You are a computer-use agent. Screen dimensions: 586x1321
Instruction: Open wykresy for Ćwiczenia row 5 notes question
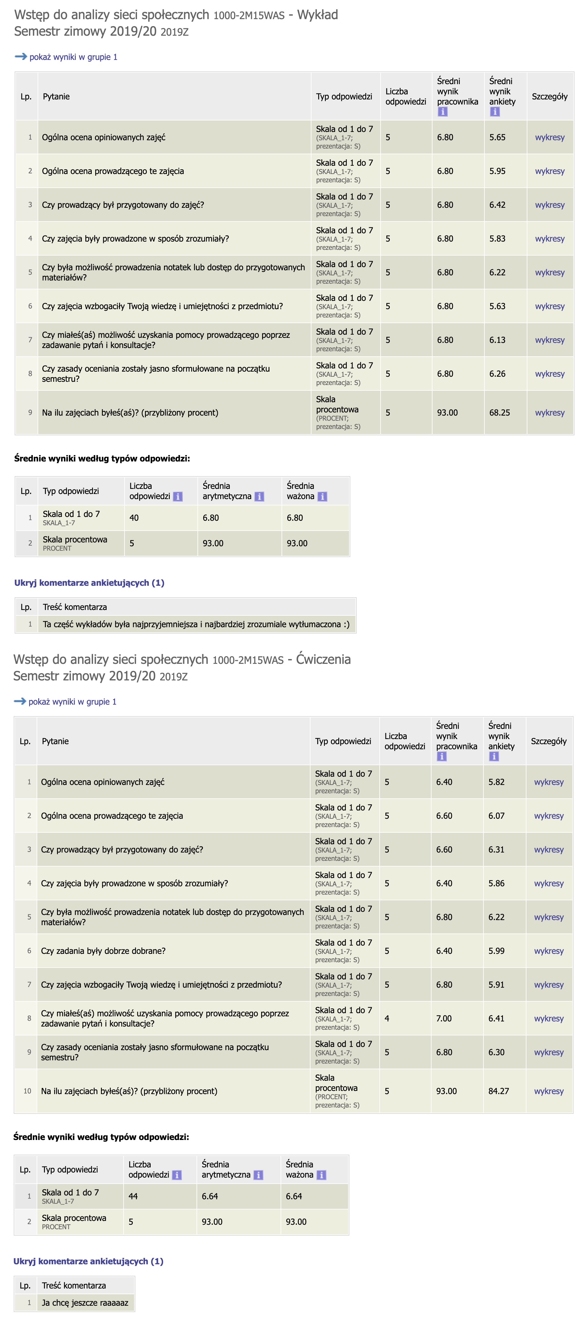click(x=549, y=918)
